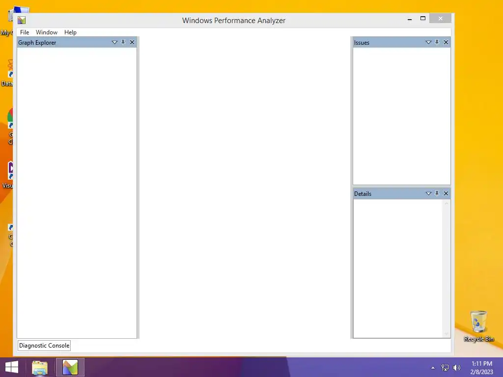Open File Explorer from the taskbar
This screenshot has height=377, width=503.
pyautogui.click(x=40, y=367)
